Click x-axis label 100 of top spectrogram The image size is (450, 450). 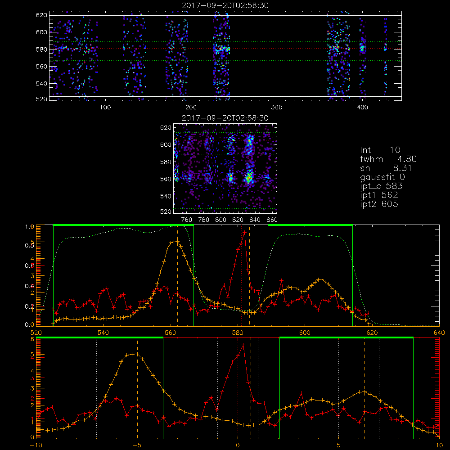click(105, 108)
